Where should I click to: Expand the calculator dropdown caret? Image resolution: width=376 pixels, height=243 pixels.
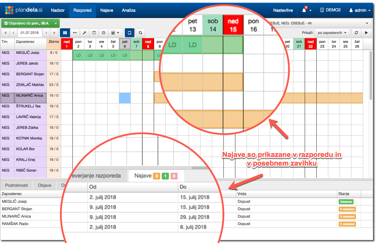click(118, 33)
